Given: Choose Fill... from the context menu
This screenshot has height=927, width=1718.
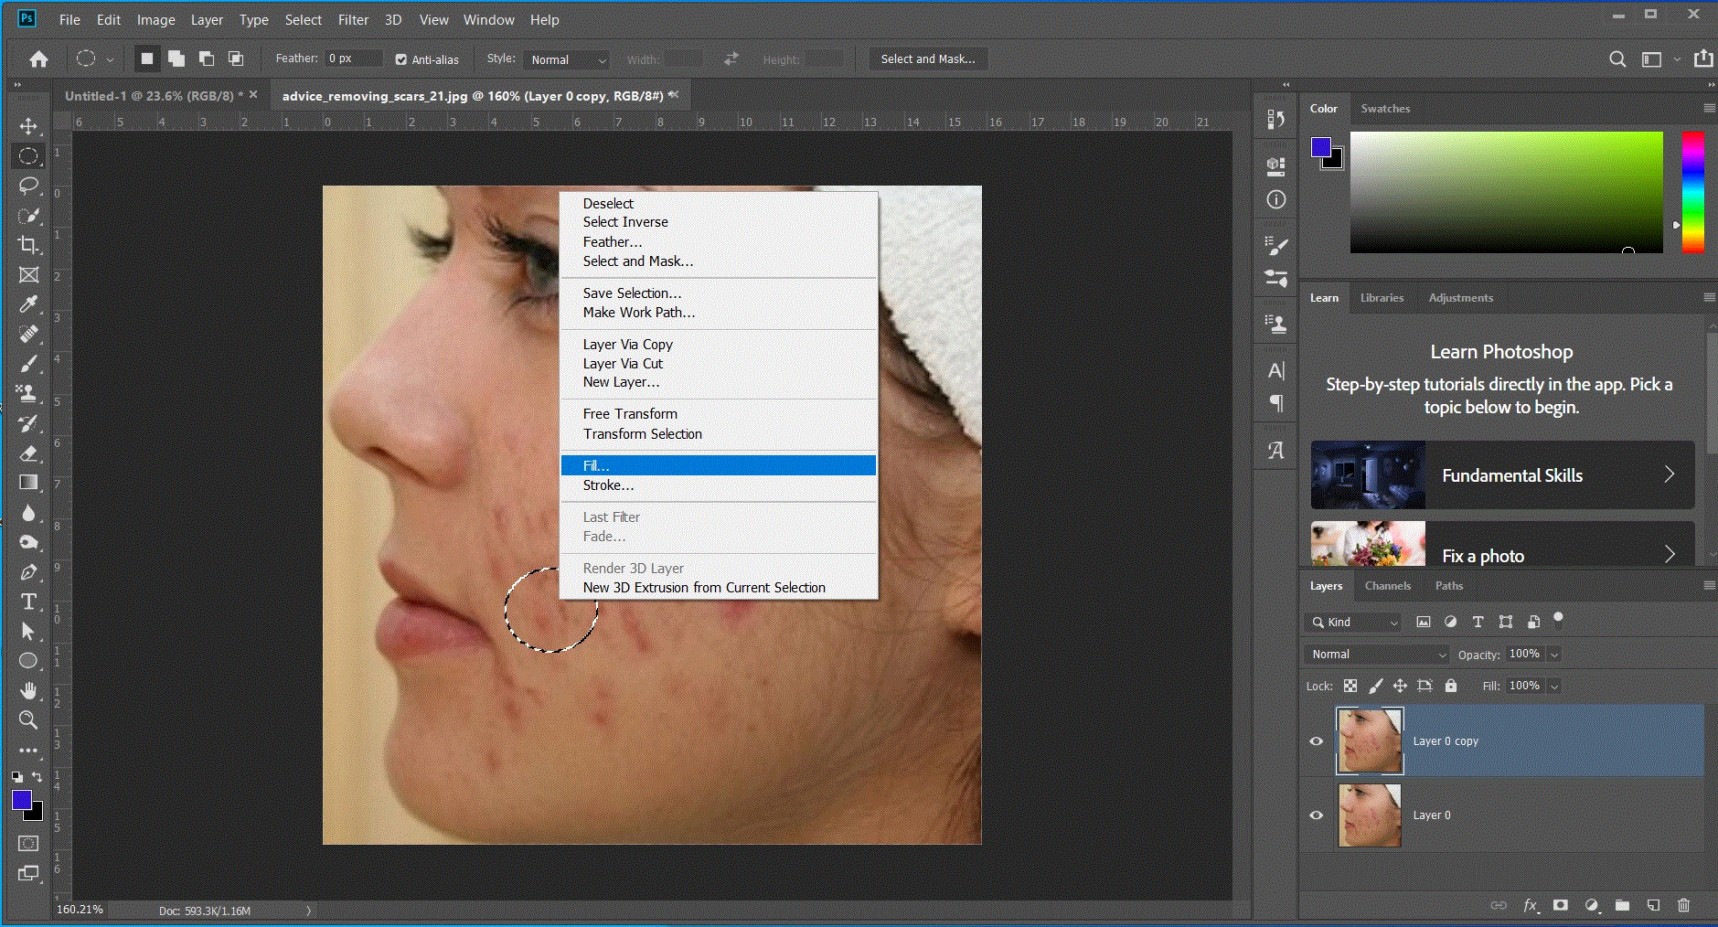Looking at the screenshot, I should click(x=596, y=465).
